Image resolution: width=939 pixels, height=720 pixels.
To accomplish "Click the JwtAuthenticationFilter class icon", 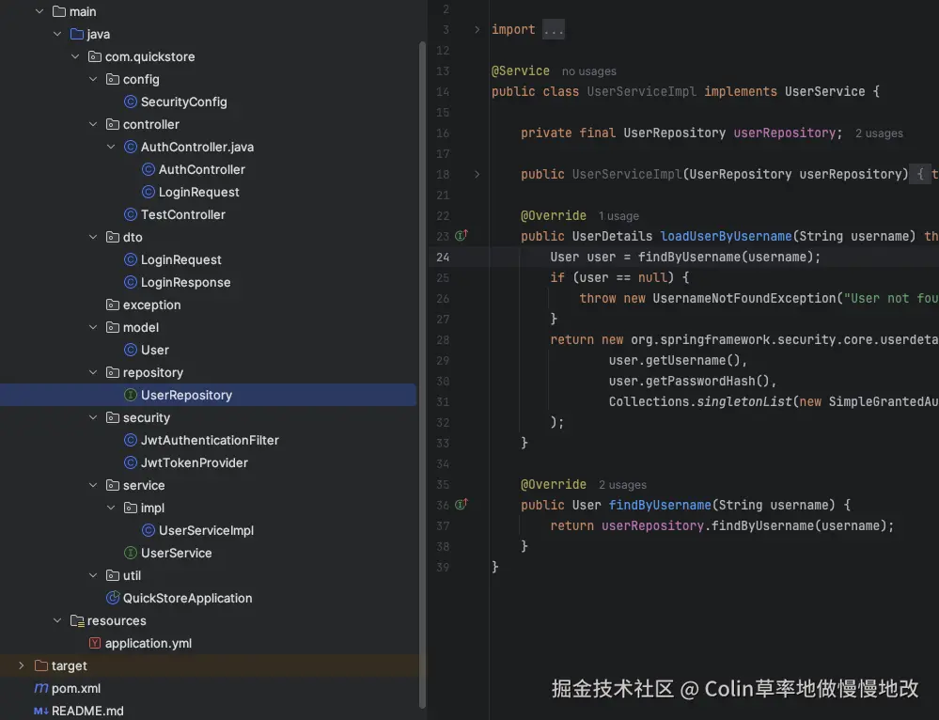I will click(x=131, y=440).
